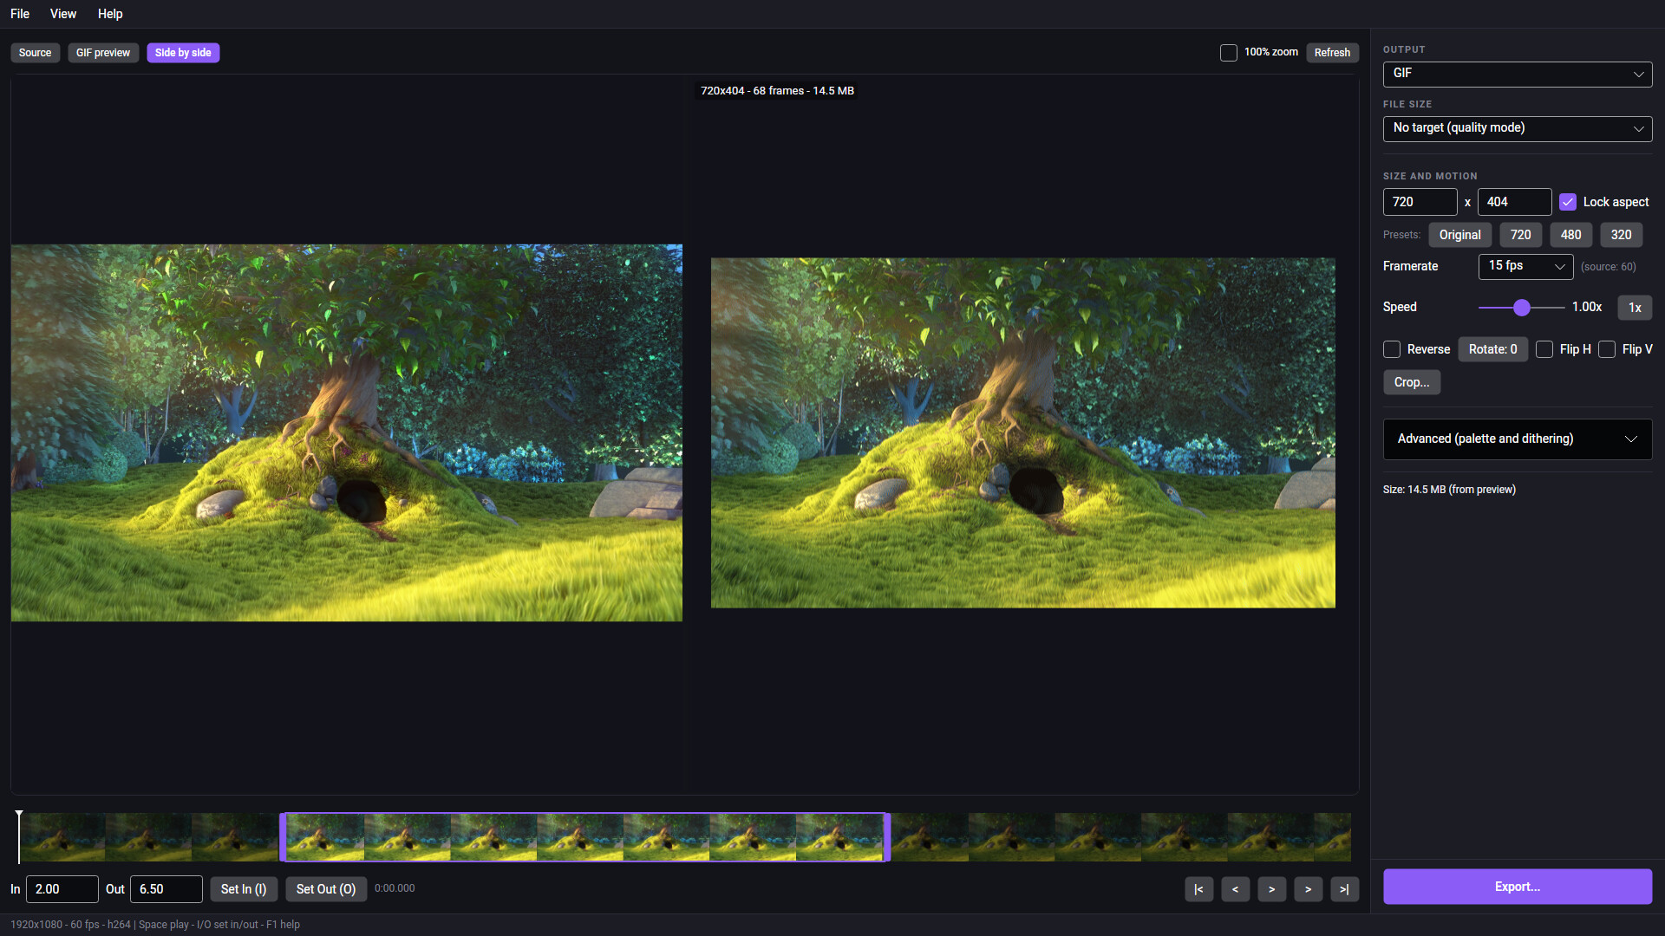Click the width field showing 720

click(1420, 202)
